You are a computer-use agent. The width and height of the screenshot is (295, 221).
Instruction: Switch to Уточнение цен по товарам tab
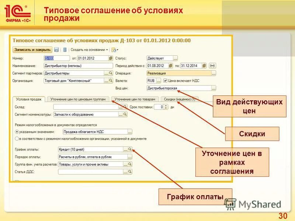coord(136,99)
